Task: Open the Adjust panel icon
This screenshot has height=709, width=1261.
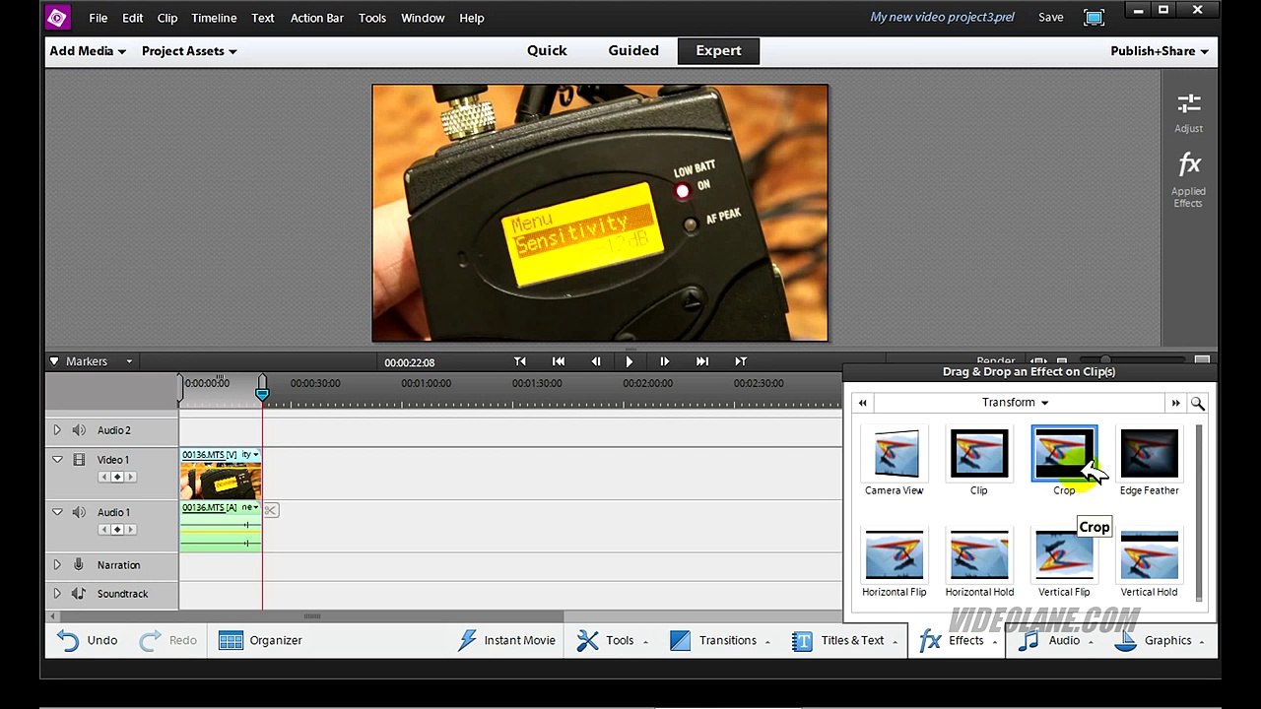Action: click(1188, 104)
